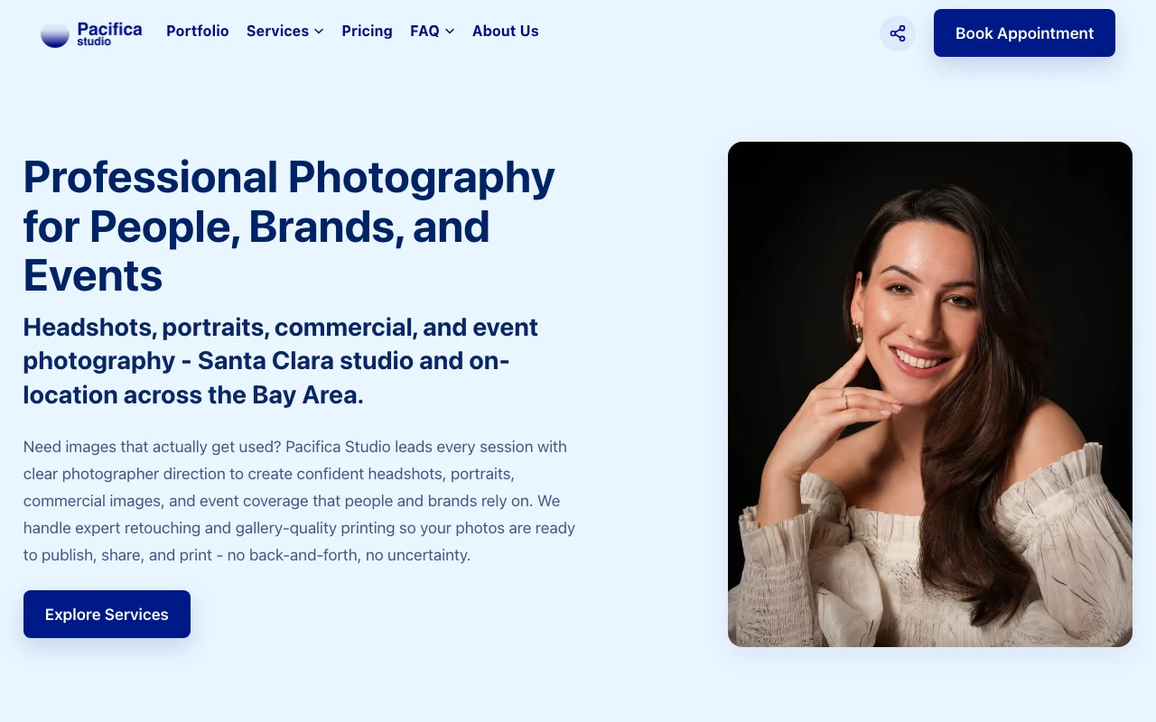Open the woman's portrait hero image

pyautogui.click(x=929, y=393)
